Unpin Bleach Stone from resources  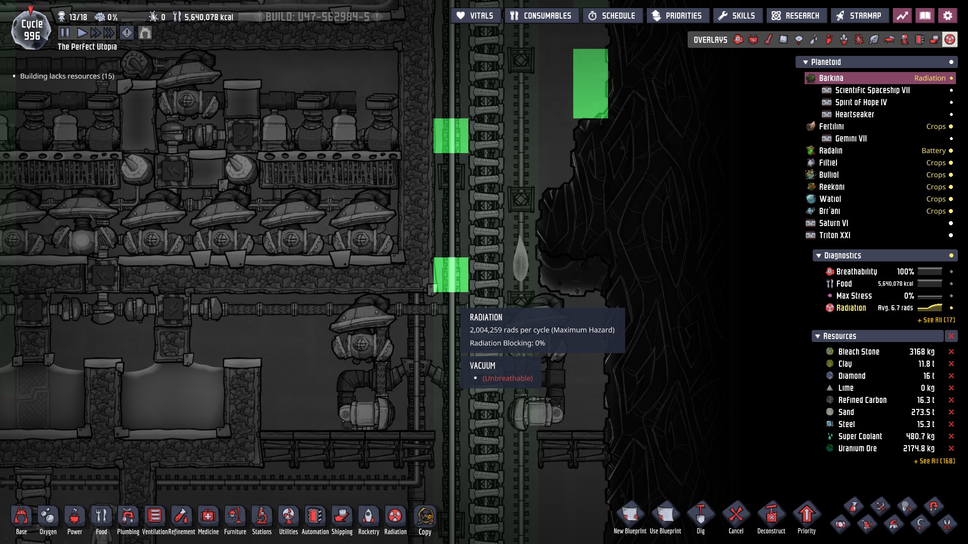pyautogui.click(x=951, y=352)
